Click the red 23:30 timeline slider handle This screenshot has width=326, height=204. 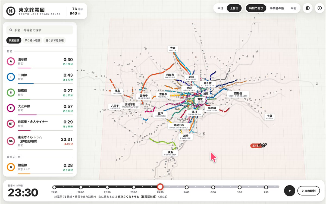pos(160,187)
